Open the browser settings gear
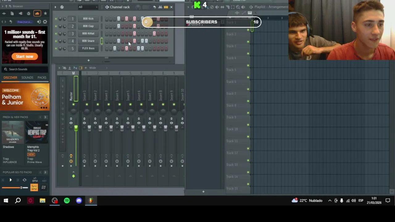The image size is (395, 222). click(45, 22)
